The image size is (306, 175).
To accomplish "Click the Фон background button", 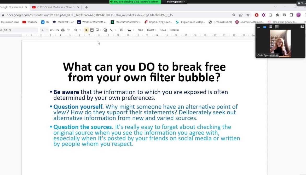I will [x=141, y=30].
